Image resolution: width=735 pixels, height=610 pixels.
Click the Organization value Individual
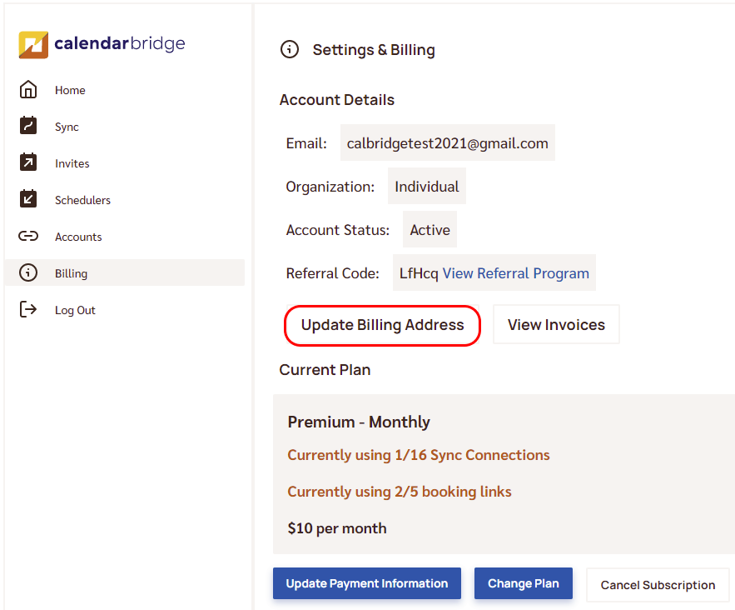426,187
